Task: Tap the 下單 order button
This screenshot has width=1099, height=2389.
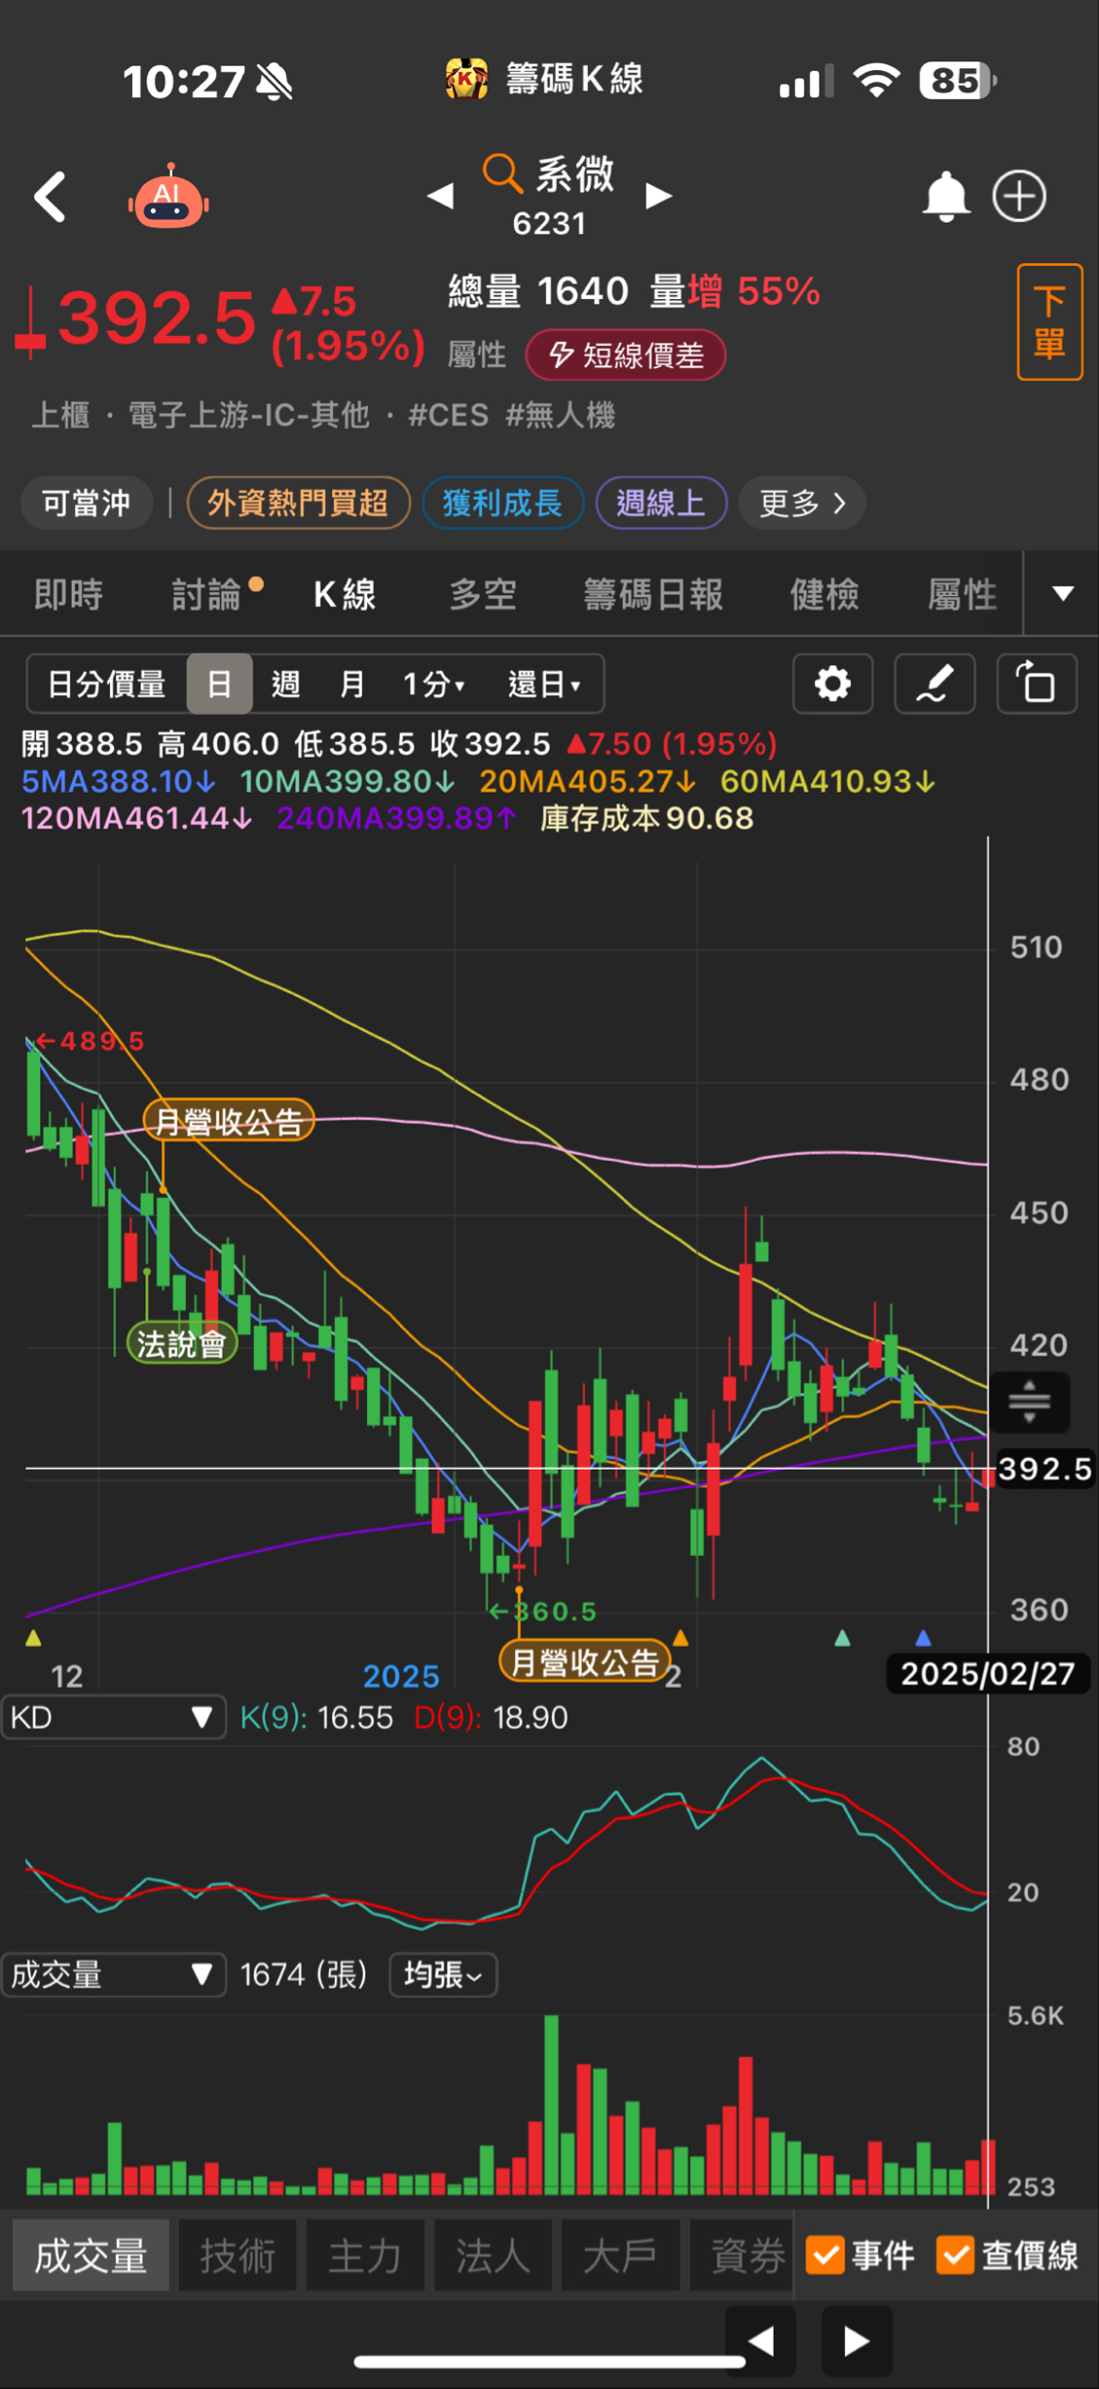Action: click(x=1049, y=321)
